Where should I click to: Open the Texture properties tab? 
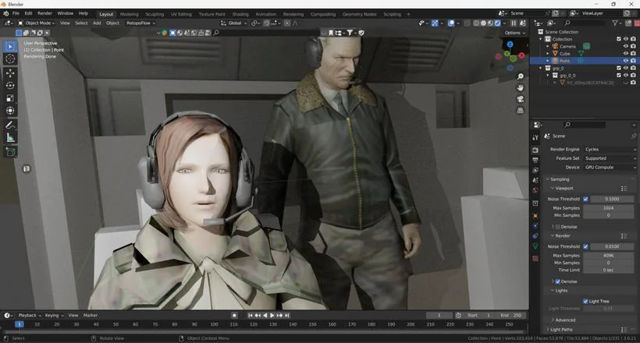coord(535,259)
